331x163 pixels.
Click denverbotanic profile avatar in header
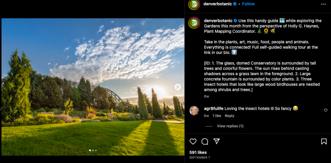pos(194,4)
